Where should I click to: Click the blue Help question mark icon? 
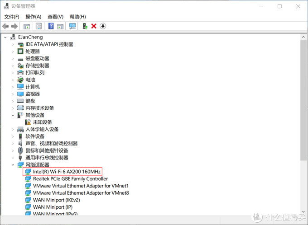pos(51,26)
